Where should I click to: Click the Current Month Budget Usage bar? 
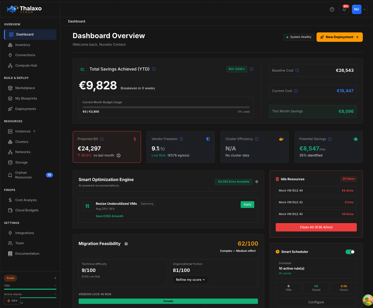[x=166, y=107]
